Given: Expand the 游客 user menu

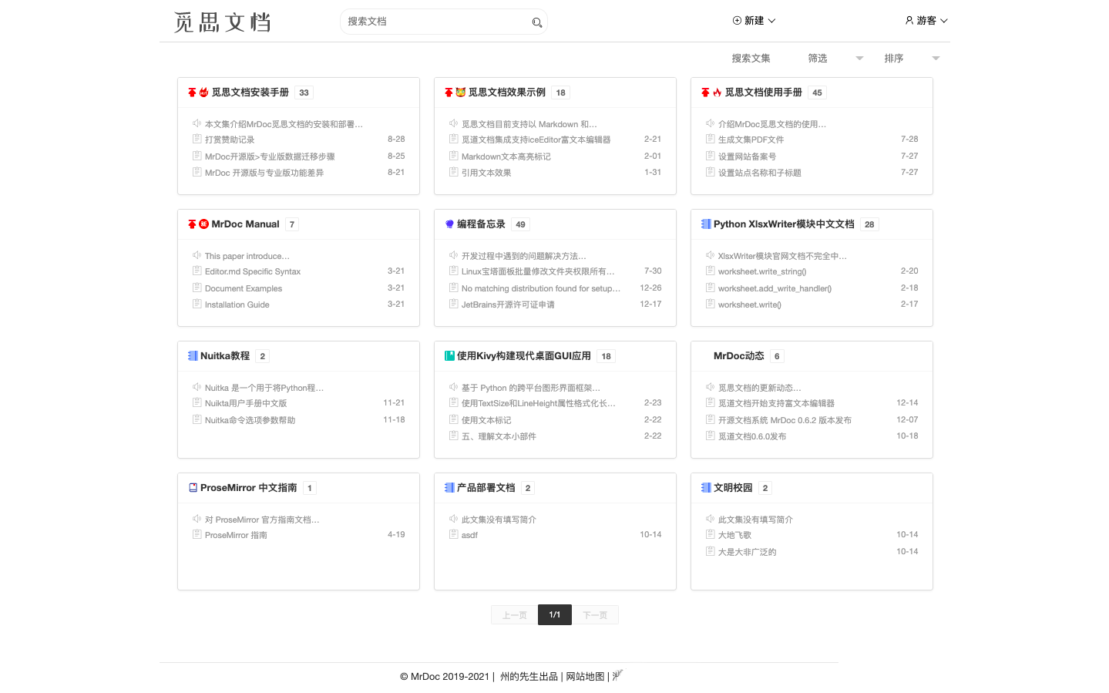Looking at the screenshot, I should (x=926, y=21).
